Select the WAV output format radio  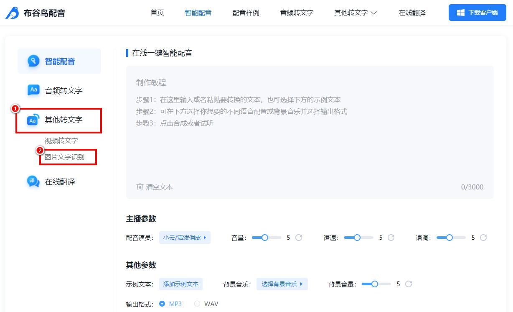[x=197, y=304]
